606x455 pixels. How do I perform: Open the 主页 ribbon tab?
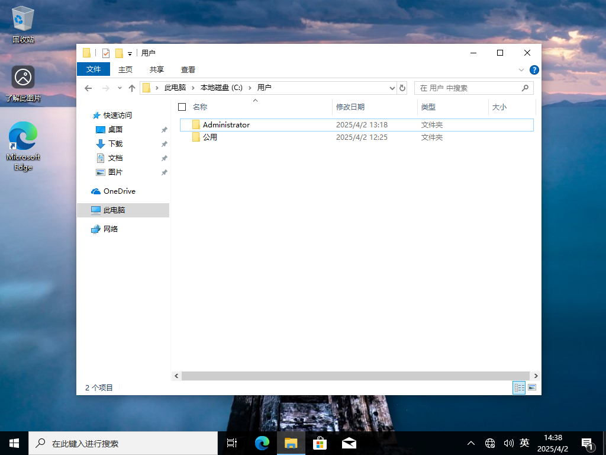tap(125, 70)
